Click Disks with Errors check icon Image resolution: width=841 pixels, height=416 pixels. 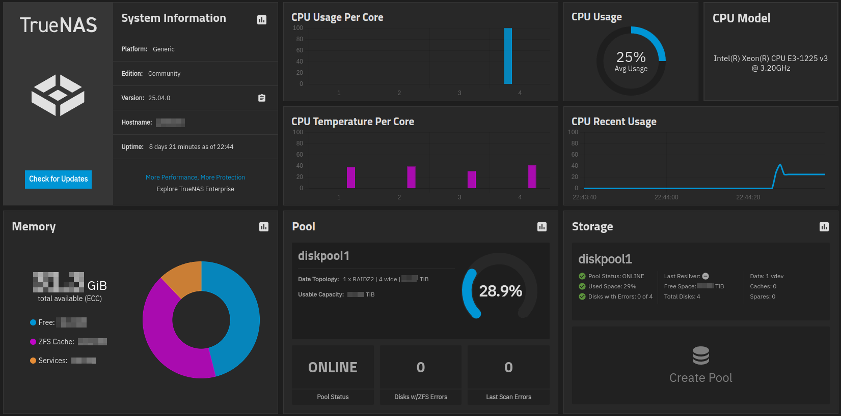pos(582,296)
